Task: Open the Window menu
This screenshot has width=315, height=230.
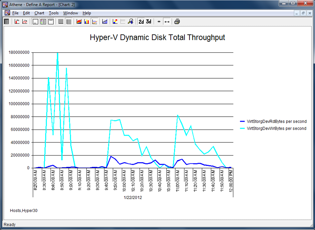Action: point(71,13)
